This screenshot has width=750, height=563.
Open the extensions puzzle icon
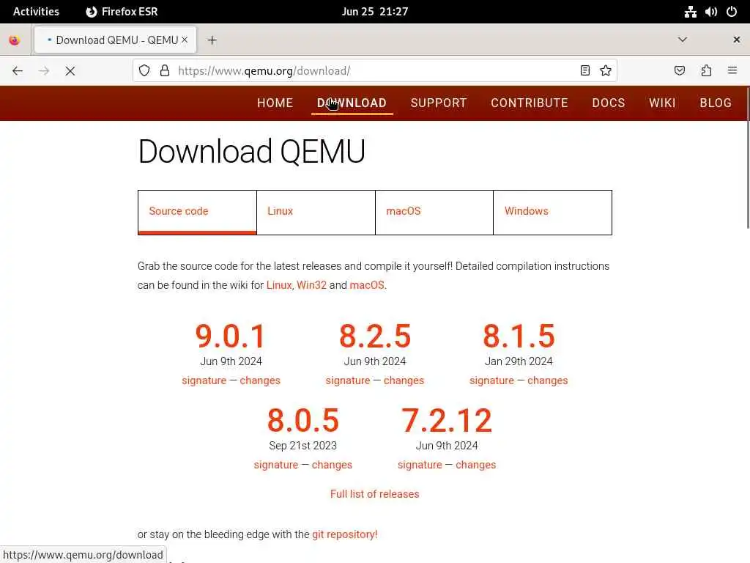[706, 71]
